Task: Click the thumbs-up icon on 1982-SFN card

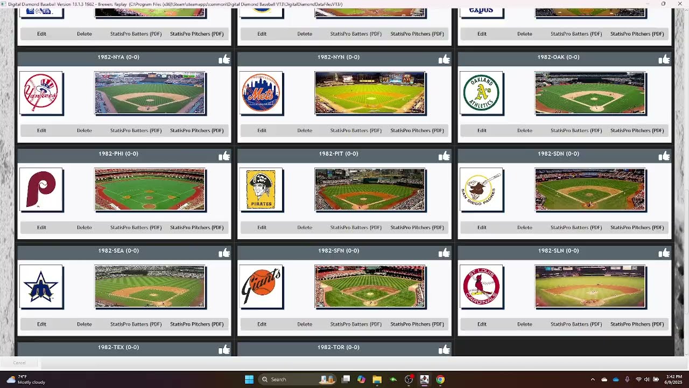Action: pos(444,253)
